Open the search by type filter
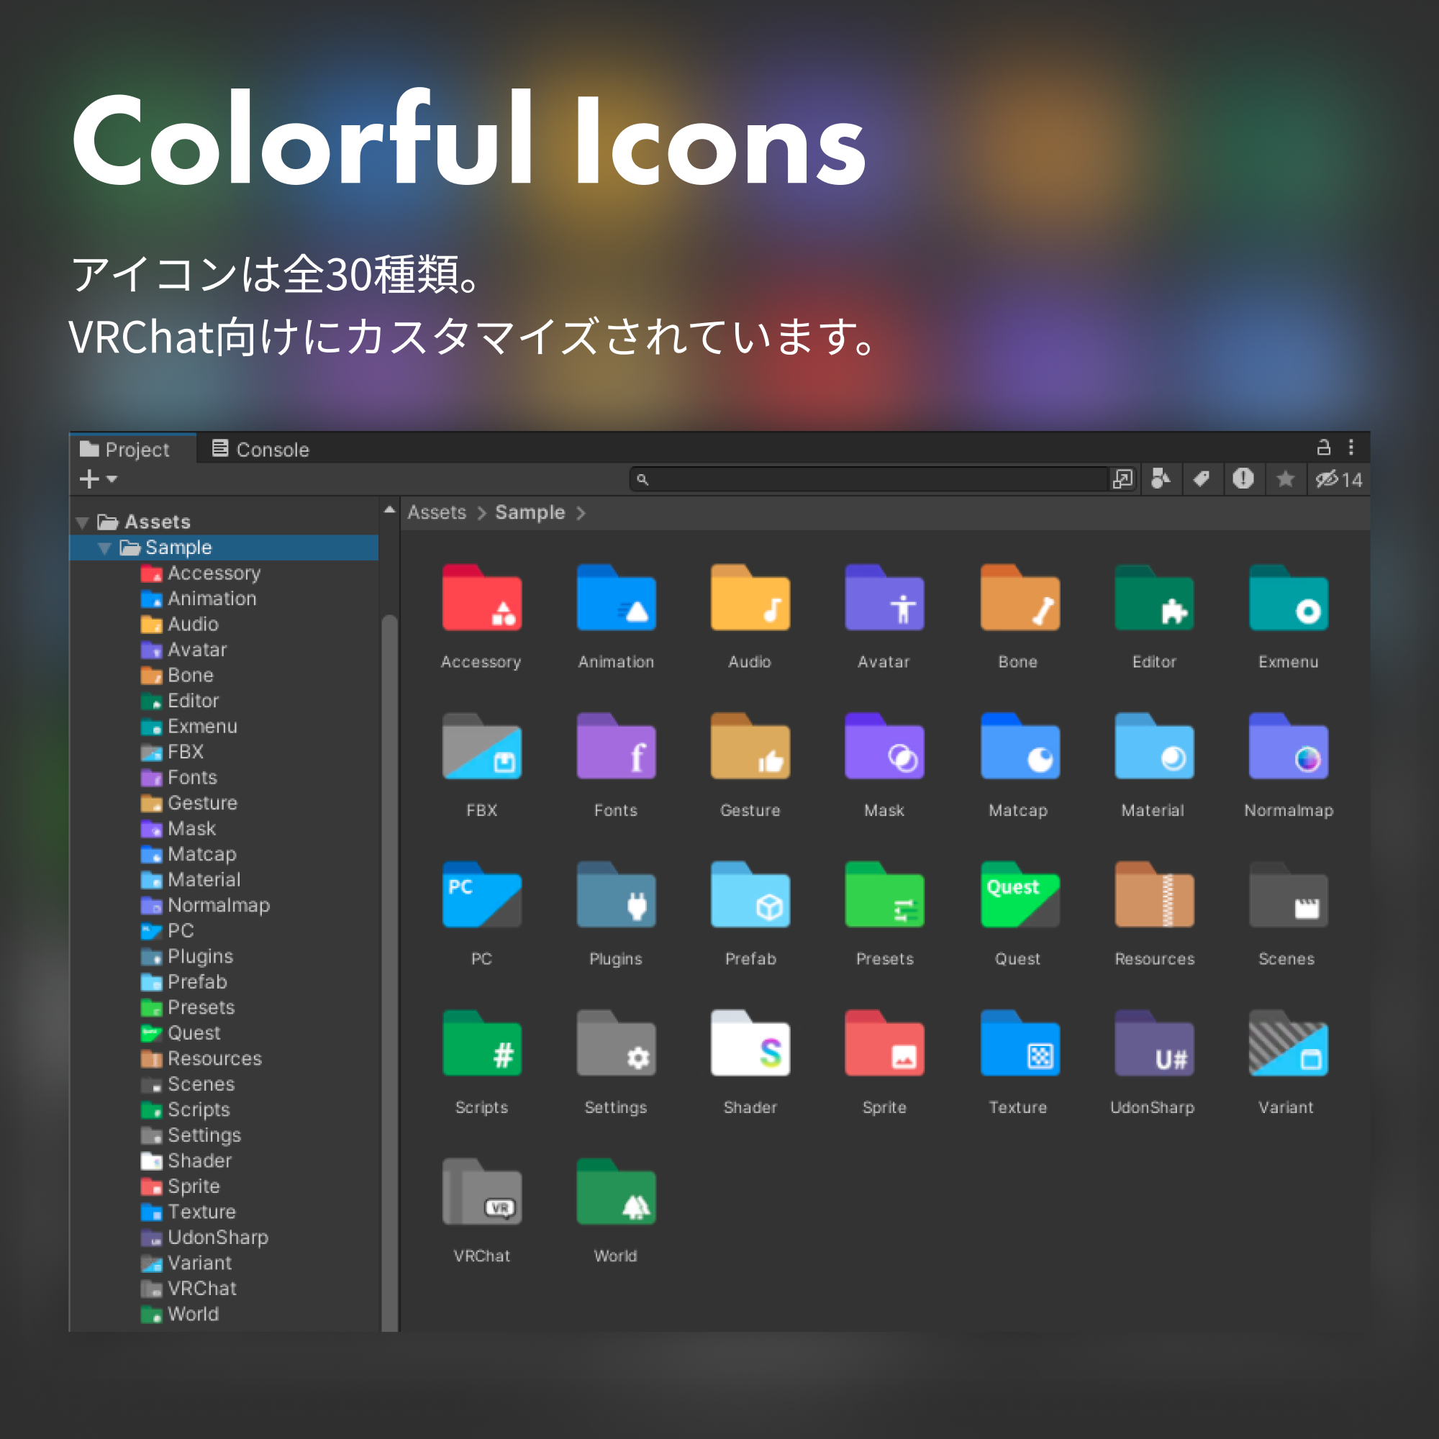The image size is (1439, 1439). click(x=1163, y=480)
